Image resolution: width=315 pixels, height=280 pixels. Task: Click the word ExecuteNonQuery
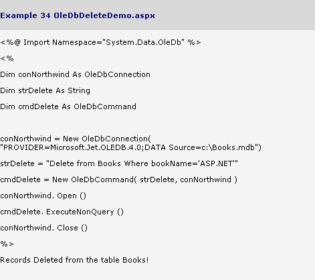pyautogui.click(x=80, y=212)
